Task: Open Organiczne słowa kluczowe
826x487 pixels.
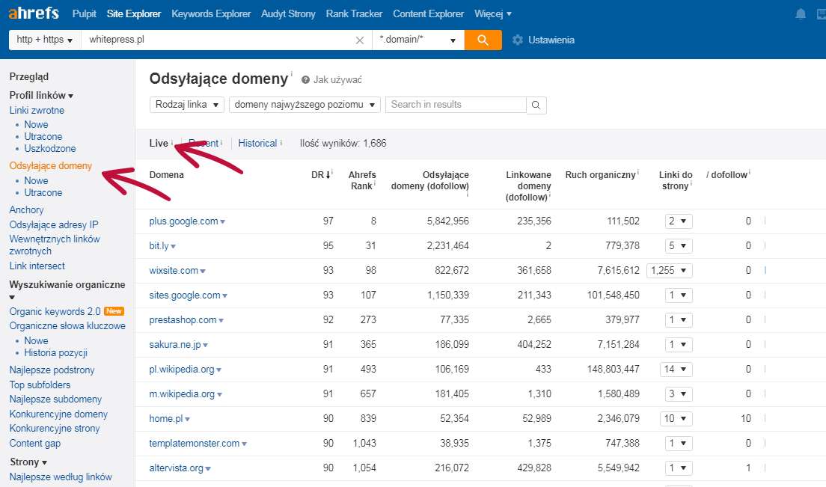Action: pyautogui.click(x=67, y=326)
